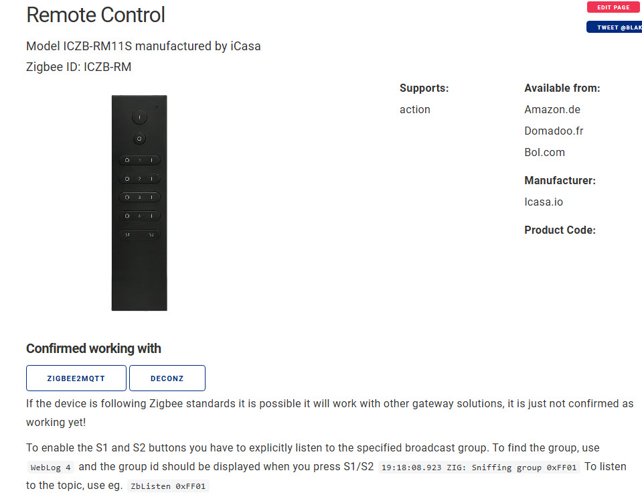Click the S1 S2 scene button on remote image
The height and width of the screenshot is (497, 642).
tap(139, 235)
